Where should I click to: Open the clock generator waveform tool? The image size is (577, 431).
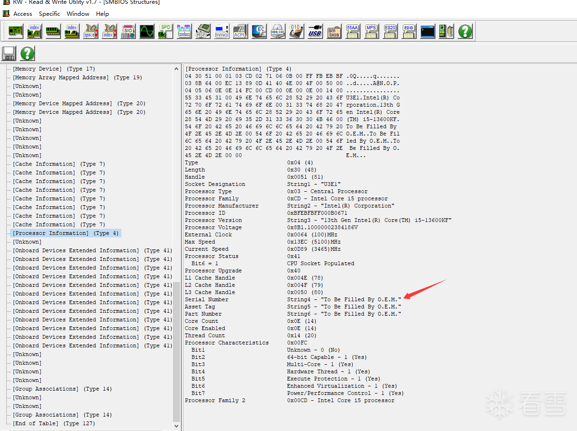pyautogui.click(x=146, y=32)
